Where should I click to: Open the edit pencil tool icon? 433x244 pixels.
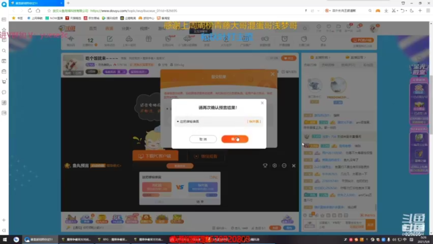110,39
